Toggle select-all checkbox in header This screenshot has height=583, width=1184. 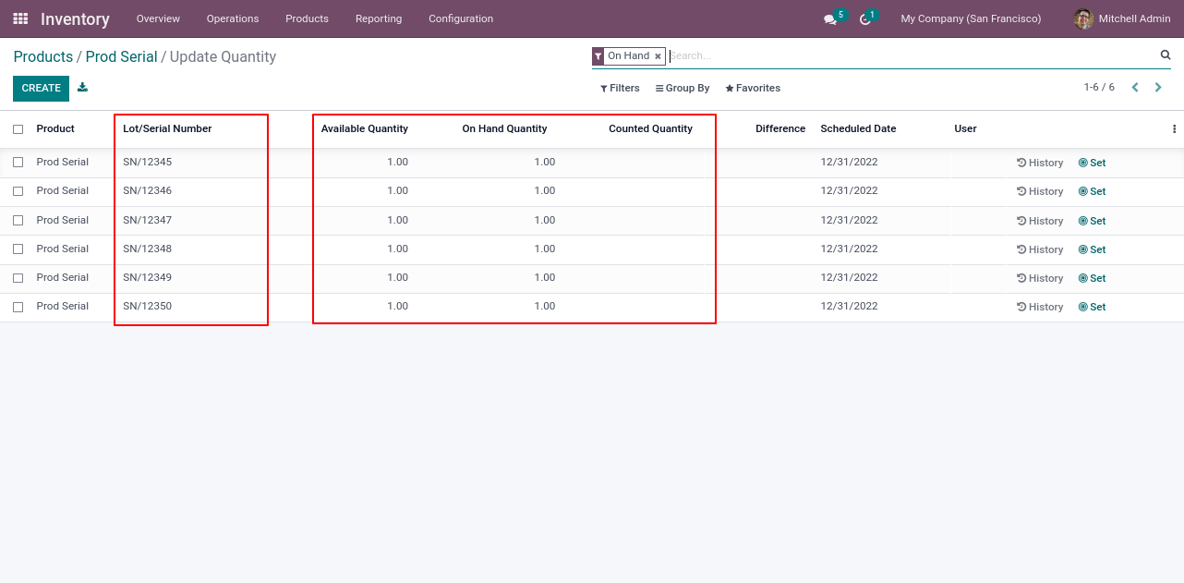18,129
